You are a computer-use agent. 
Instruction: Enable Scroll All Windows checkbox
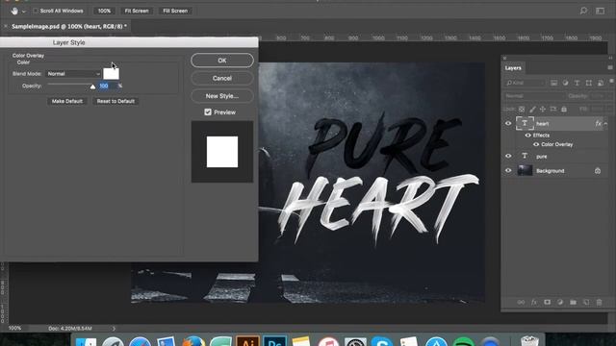point(36,11)
